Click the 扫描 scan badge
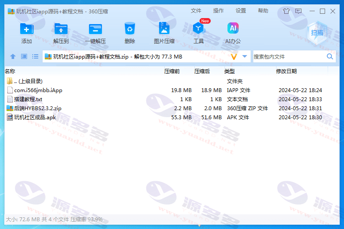The image size is (344, 229). tap(317, 33)
